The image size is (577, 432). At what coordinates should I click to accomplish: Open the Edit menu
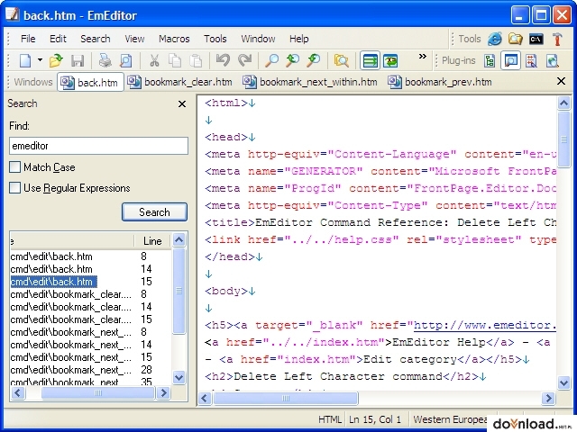(58, 39)
